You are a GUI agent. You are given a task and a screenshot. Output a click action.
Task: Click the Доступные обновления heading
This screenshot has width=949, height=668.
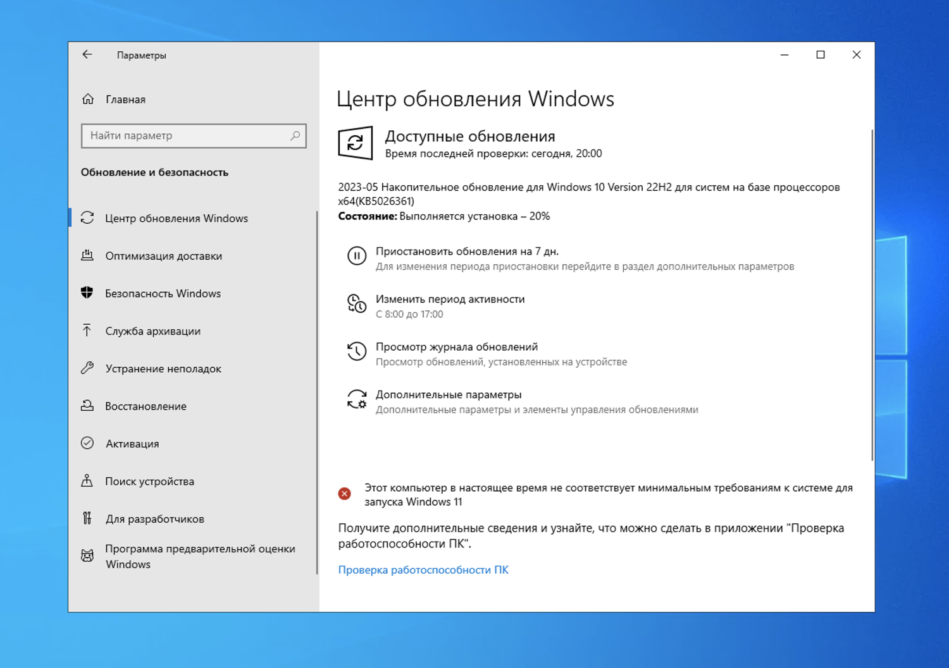point(470,136)
